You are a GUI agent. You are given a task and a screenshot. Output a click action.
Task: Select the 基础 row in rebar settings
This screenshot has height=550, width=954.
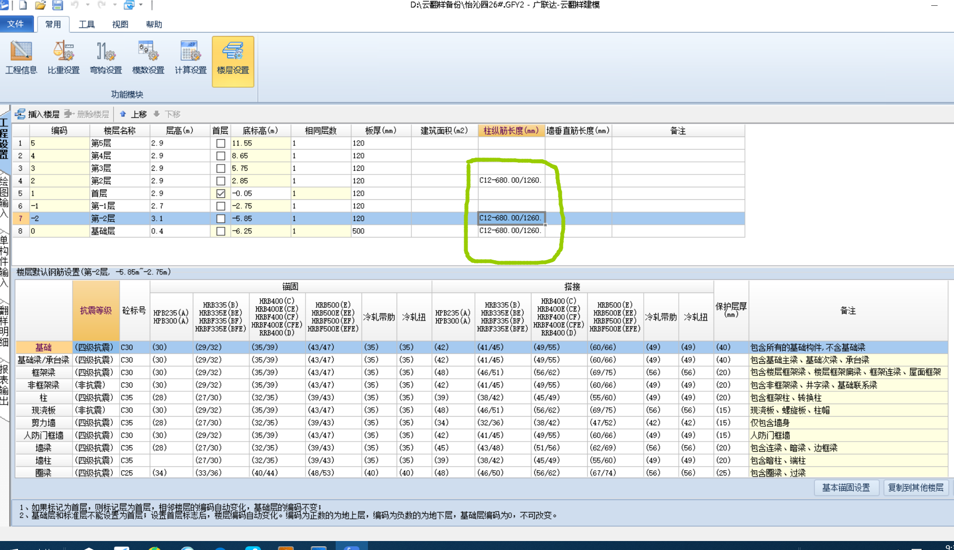43,347
